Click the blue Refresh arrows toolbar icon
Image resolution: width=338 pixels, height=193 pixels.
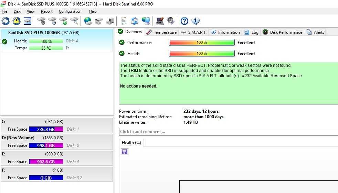(x=6, y=21)
